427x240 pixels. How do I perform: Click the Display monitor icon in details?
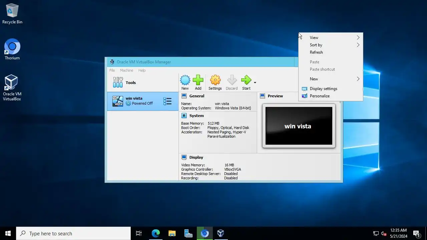tap(184, 157)
